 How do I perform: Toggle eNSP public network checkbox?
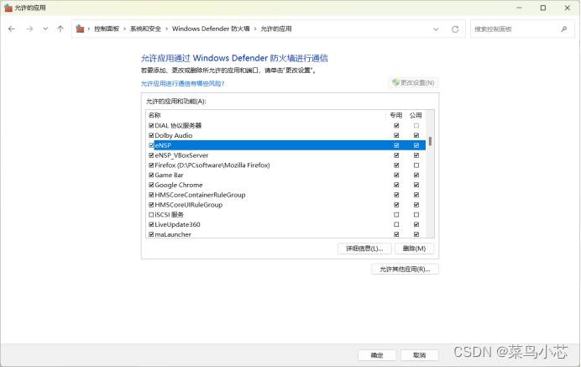tap(416, 145)
